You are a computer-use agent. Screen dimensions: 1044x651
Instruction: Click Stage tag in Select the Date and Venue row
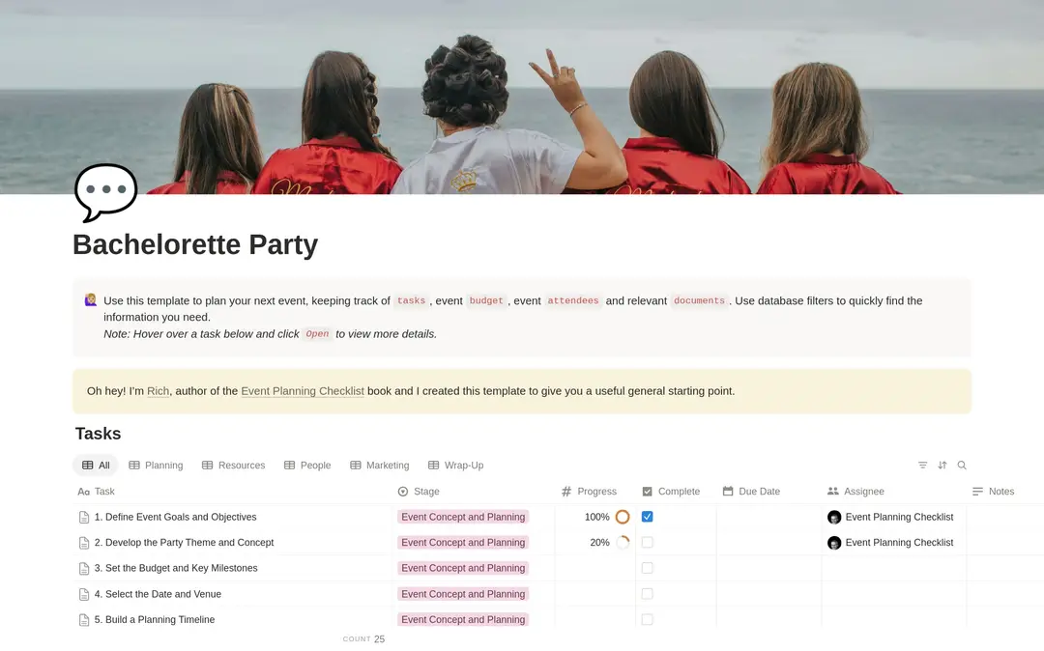[463, 594]
